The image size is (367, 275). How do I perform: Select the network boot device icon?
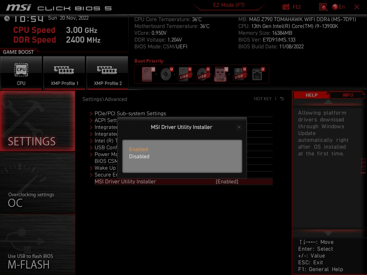pos(258,74)
